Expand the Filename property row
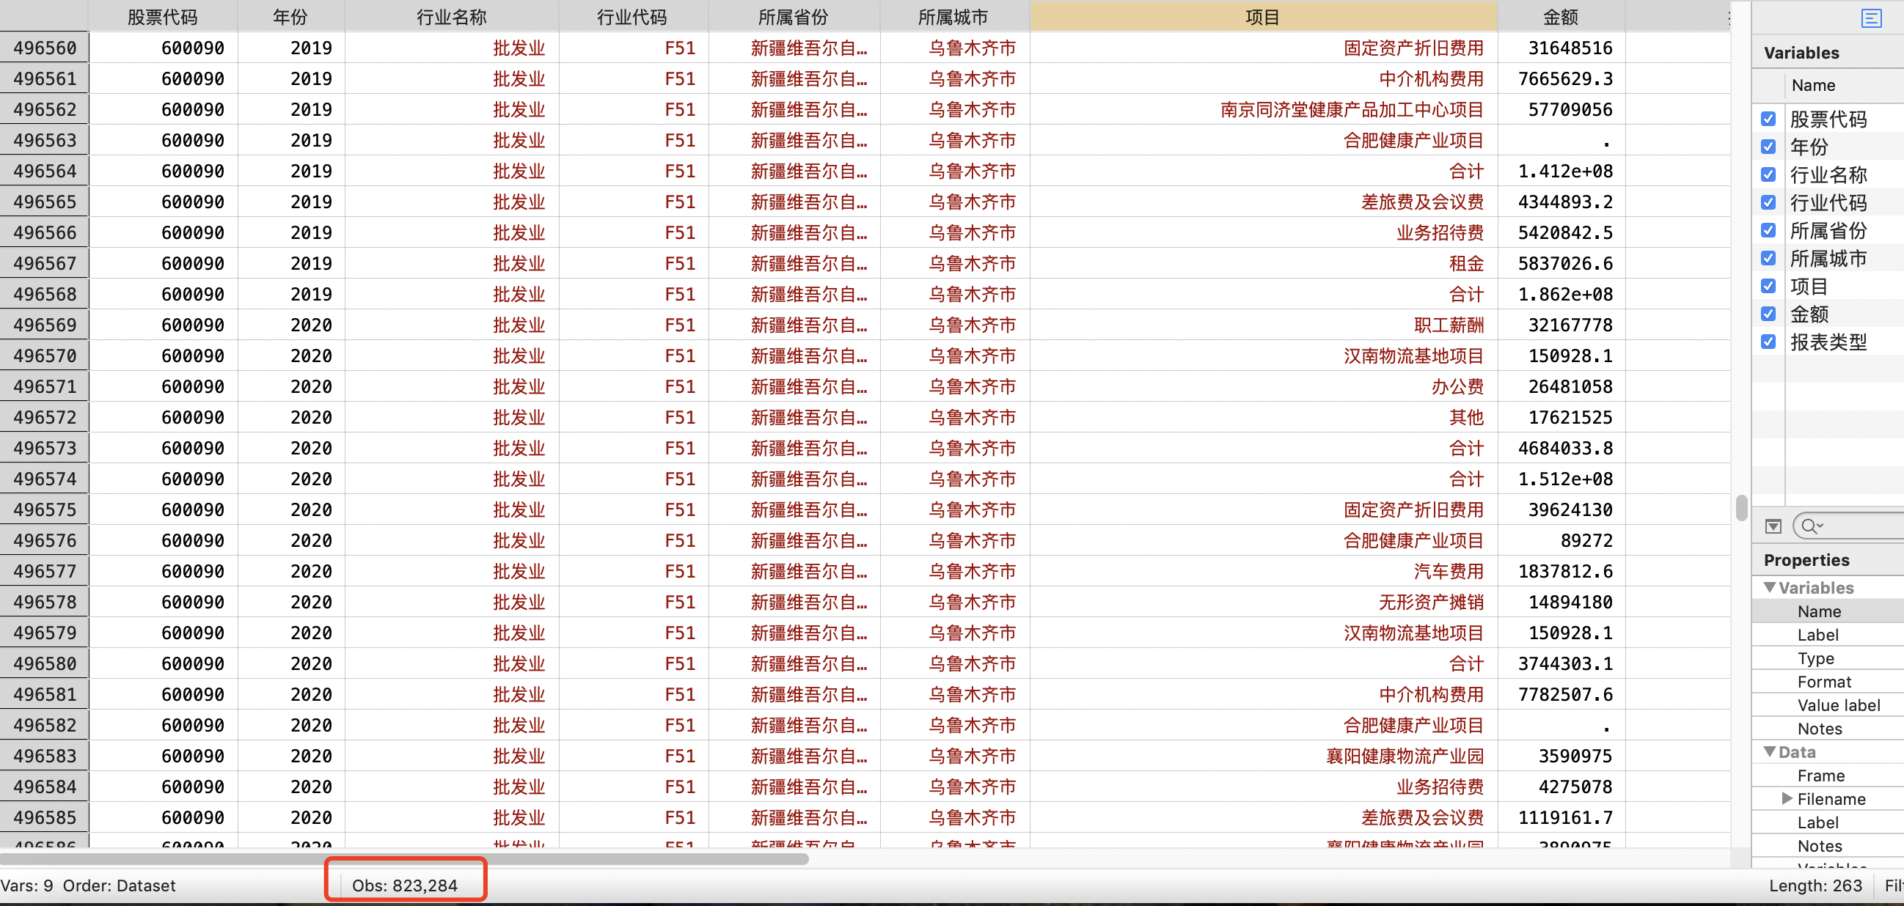Screen dimensions: 1904x906 [x=1787, y=798]
